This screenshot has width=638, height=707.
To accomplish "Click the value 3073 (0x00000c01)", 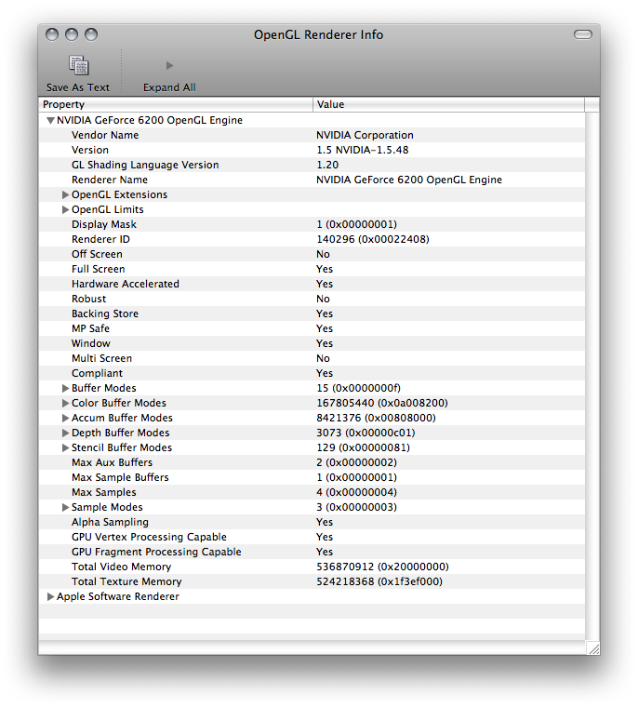I will tap(366, 433).
